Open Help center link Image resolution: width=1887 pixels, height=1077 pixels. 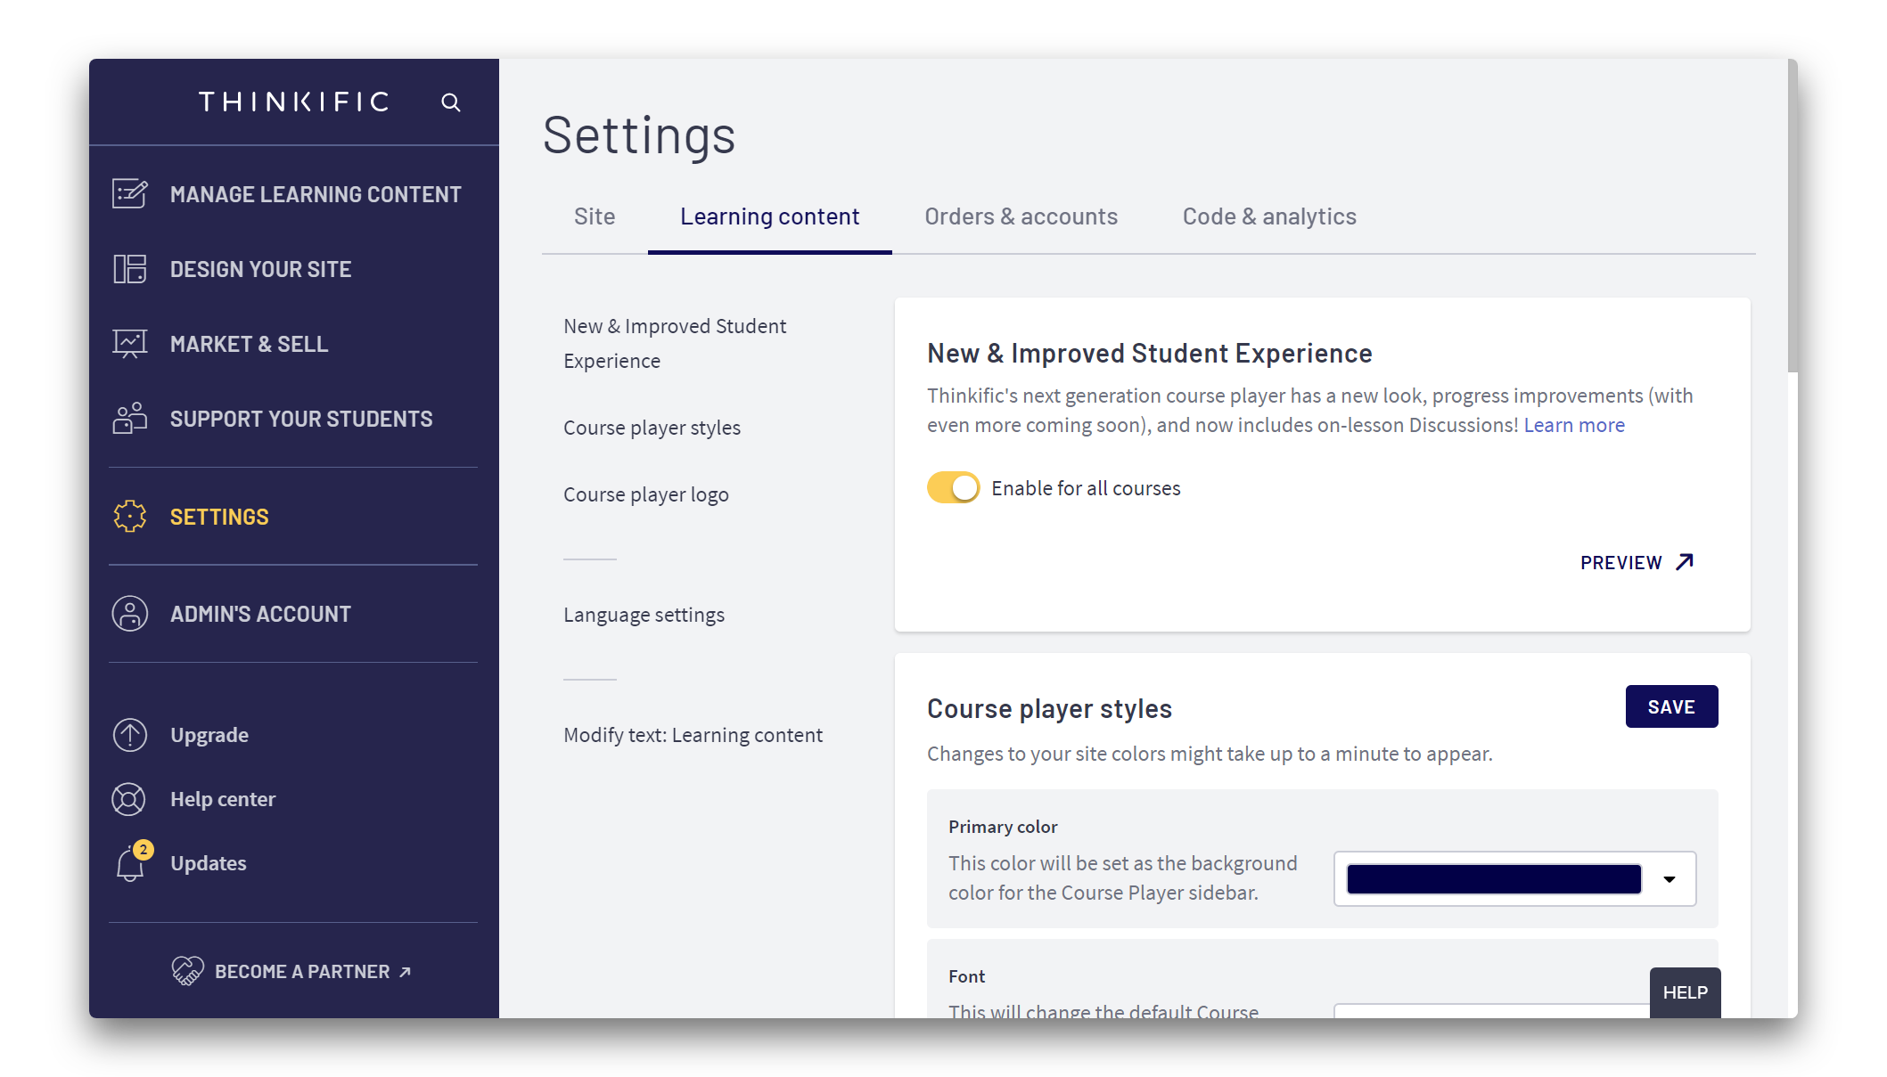click(x=223, y=799)
